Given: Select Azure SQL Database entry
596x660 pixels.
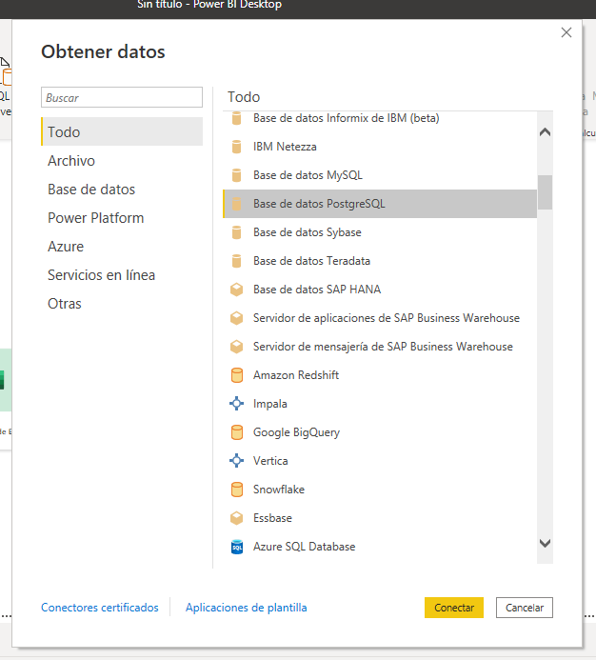Looking at the screenshot, I should [x=380, y=547].
